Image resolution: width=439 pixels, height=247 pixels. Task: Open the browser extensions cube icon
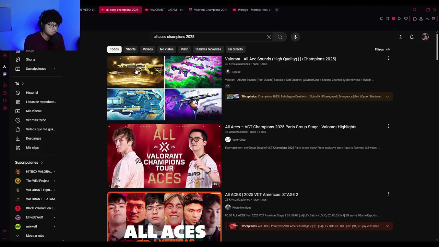[415, 19]
